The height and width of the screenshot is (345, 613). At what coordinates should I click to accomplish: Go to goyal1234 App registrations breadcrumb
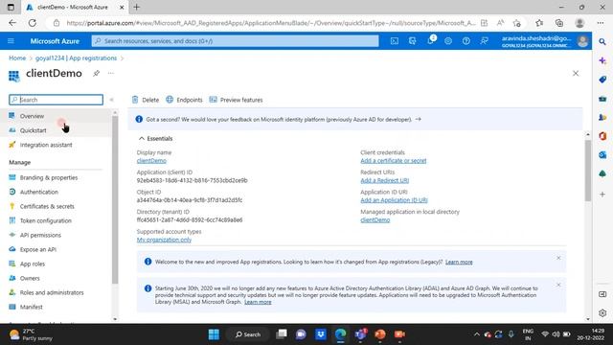(76, 57)
